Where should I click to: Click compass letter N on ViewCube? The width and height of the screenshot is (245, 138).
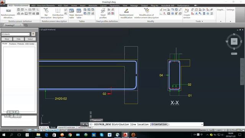tap(234, 34)
